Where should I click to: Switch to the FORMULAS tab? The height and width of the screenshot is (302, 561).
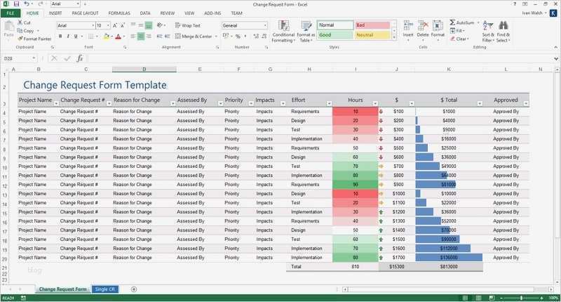coord(119,13)
